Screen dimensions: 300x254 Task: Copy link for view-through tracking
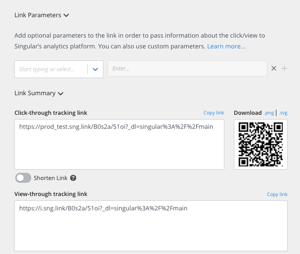click(277, 194)
